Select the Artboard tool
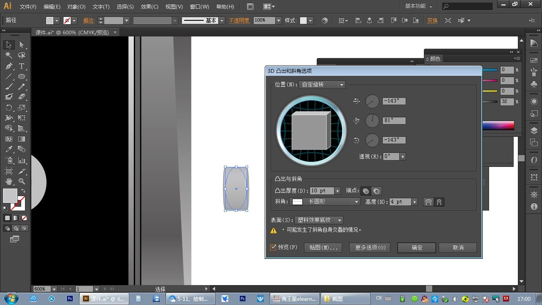 [9, 171]
